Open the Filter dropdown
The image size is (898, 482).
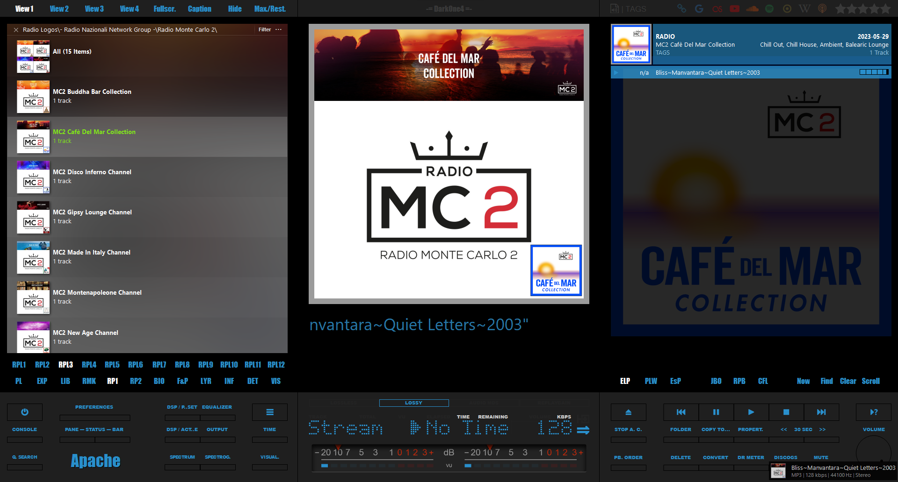tap(265, 29)
